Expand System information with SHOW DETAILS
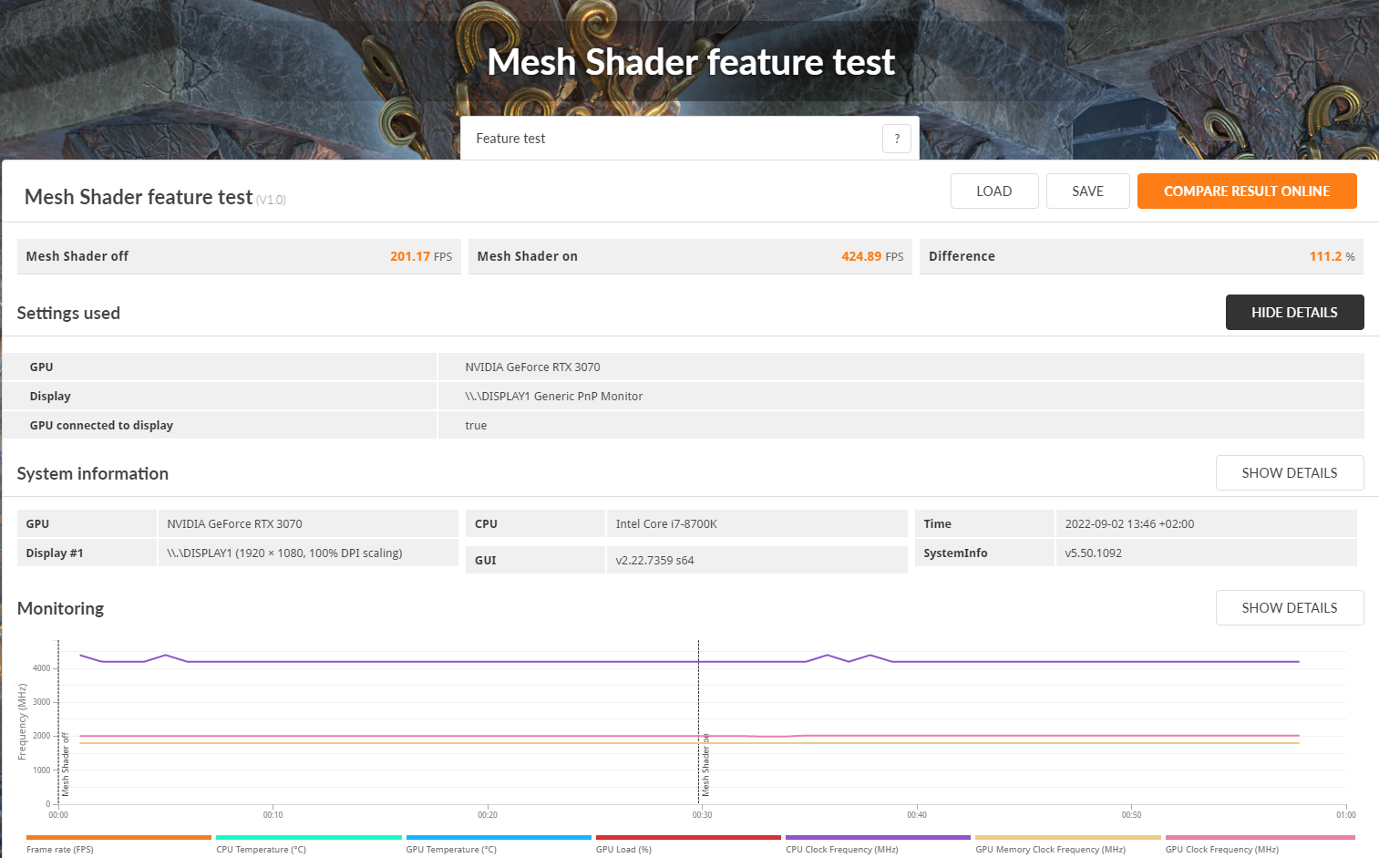 tap(1290, 472)
